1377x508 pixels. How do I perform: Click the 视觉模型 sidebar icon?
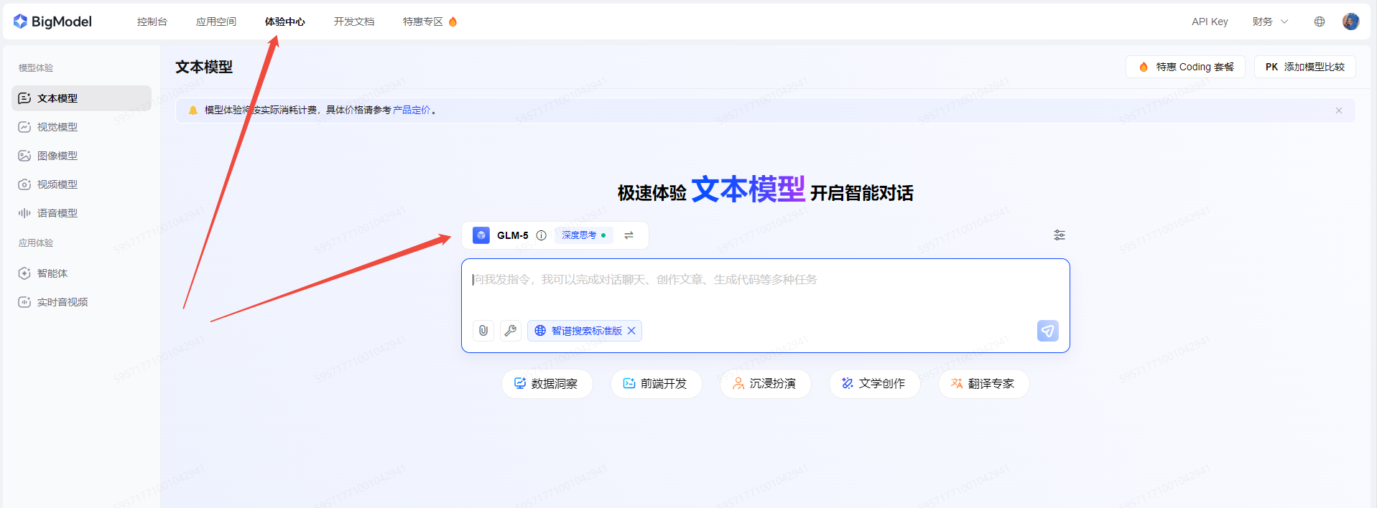coord(24,127)
